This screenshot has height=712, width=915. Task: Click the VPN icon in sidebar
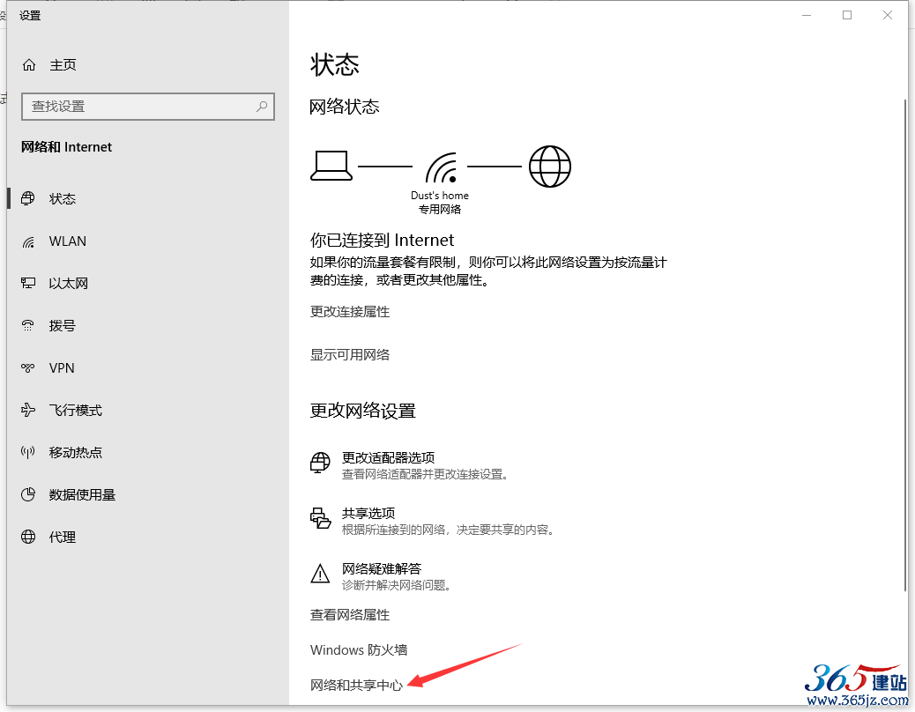pyautogui.click(x=29, y=368)
